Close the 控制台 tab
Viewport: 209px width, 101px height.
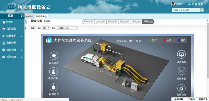[x=33, y=17]
